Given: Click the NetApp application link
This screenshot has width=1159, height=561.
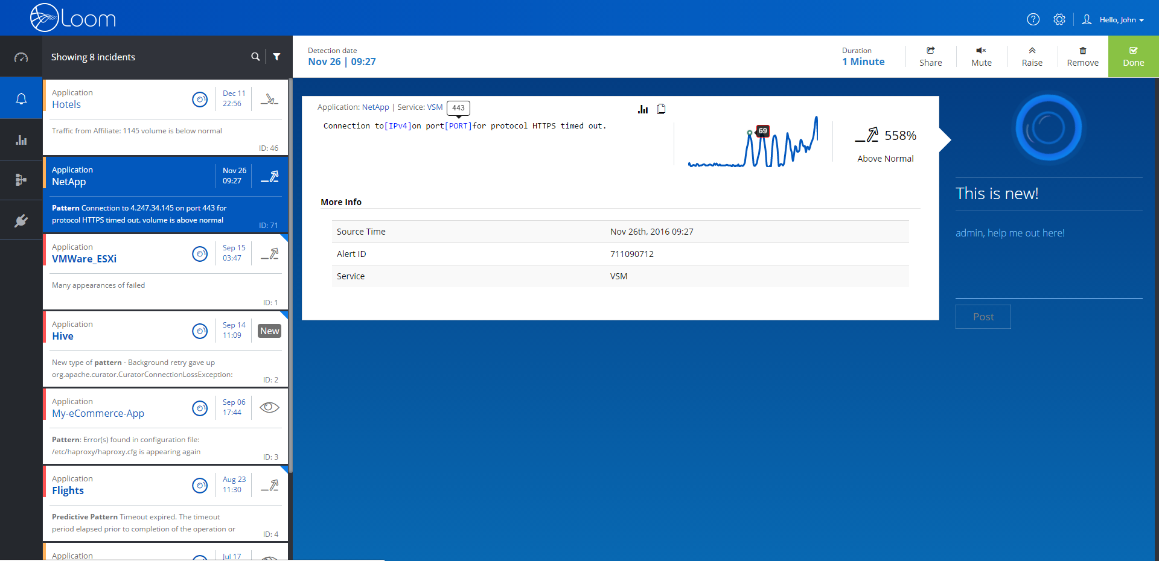Looking at the screenshot, I should coord(375,107).
